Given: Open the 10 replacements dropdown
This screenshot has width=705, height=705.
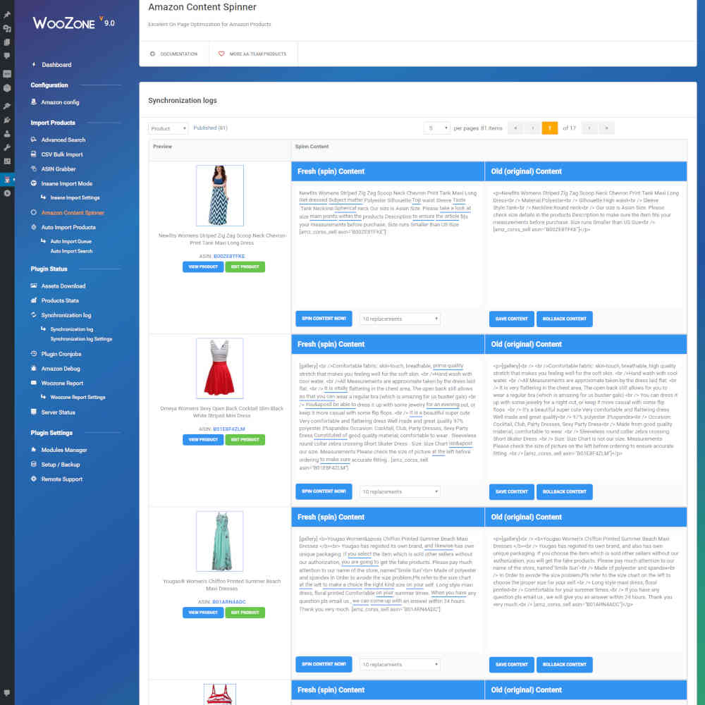Looking at the screenshot, I should coord(399,319).
